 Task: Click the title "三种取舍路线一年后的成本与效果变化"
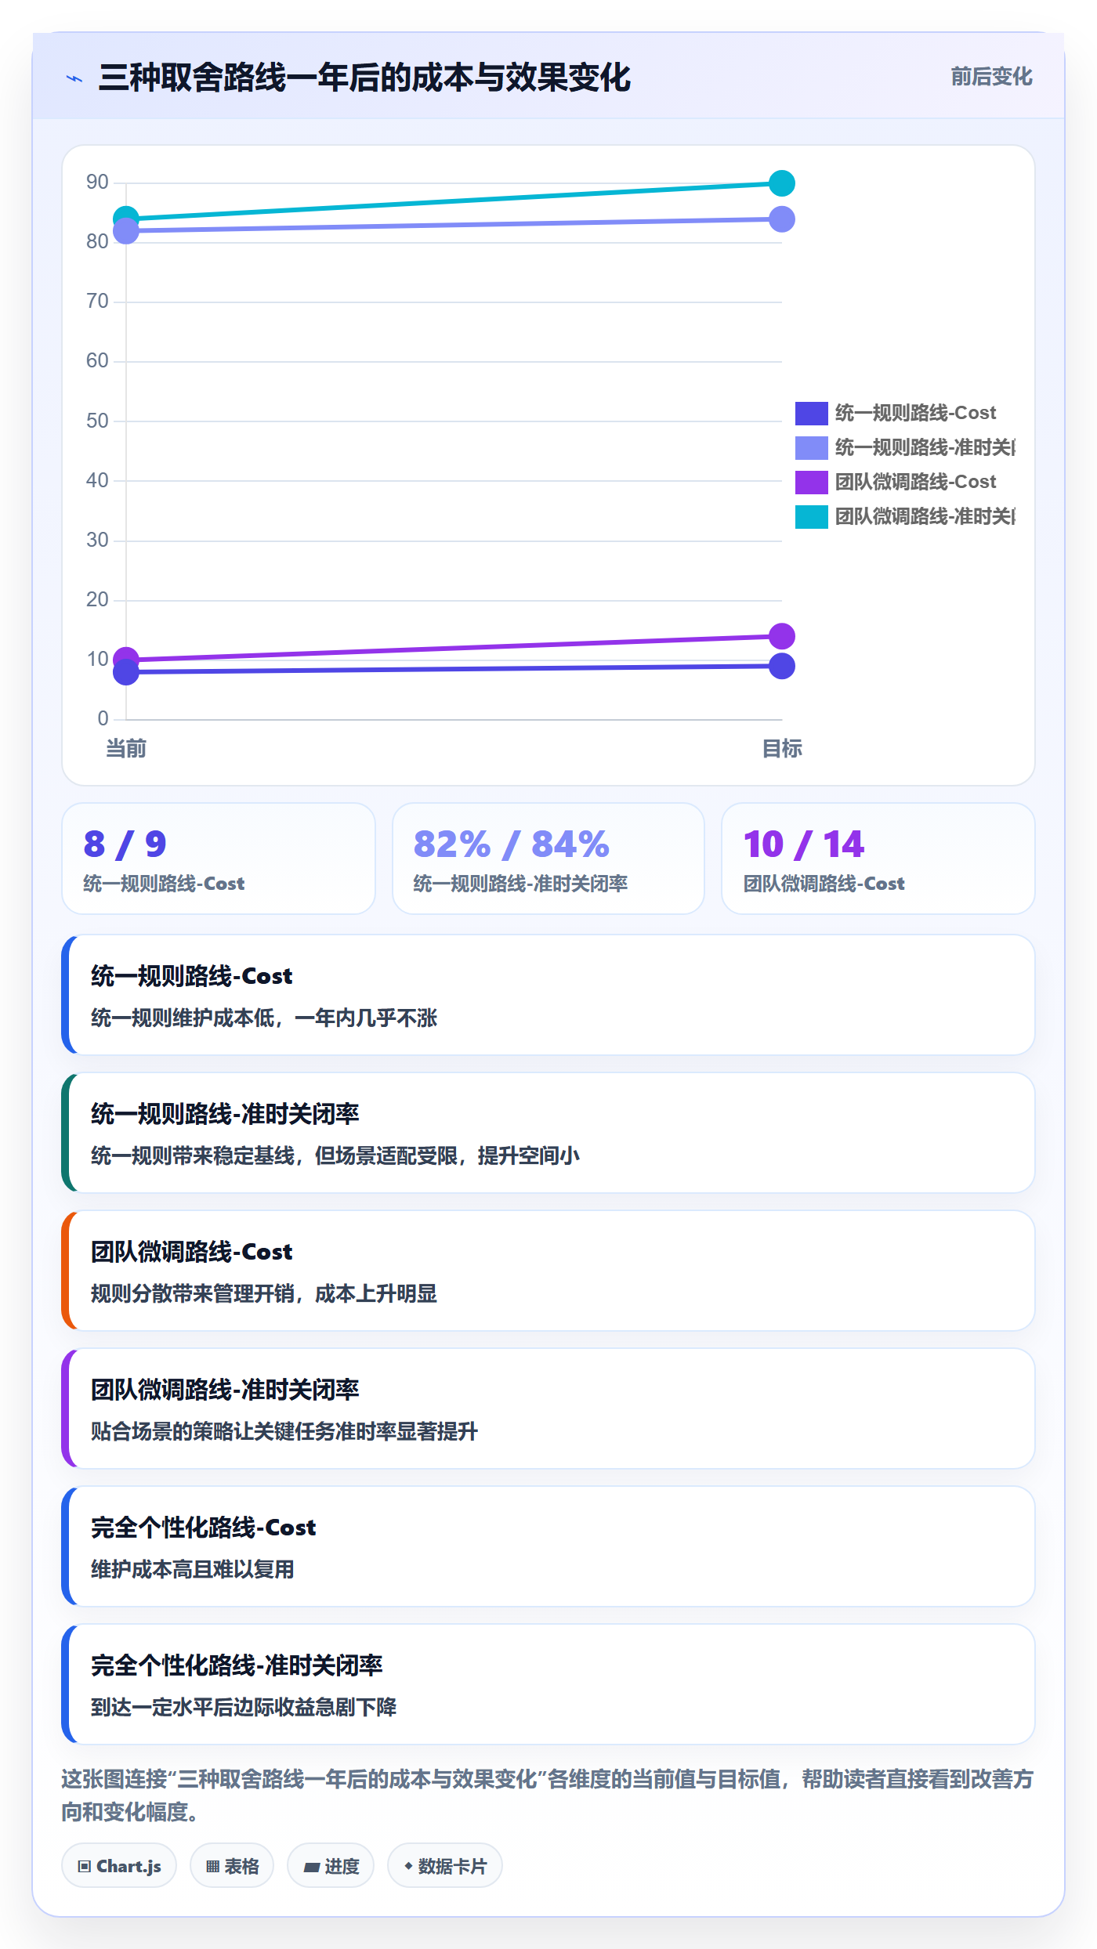(364, 78)
